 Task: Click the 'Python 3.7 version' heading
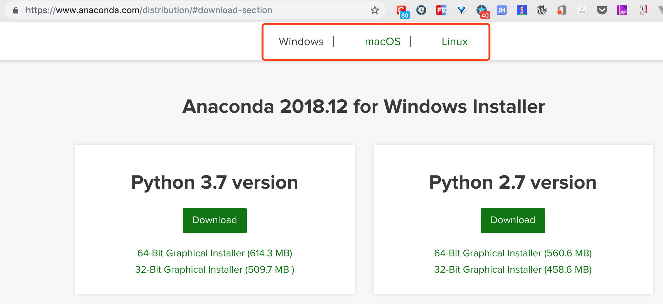click(215, 182)
